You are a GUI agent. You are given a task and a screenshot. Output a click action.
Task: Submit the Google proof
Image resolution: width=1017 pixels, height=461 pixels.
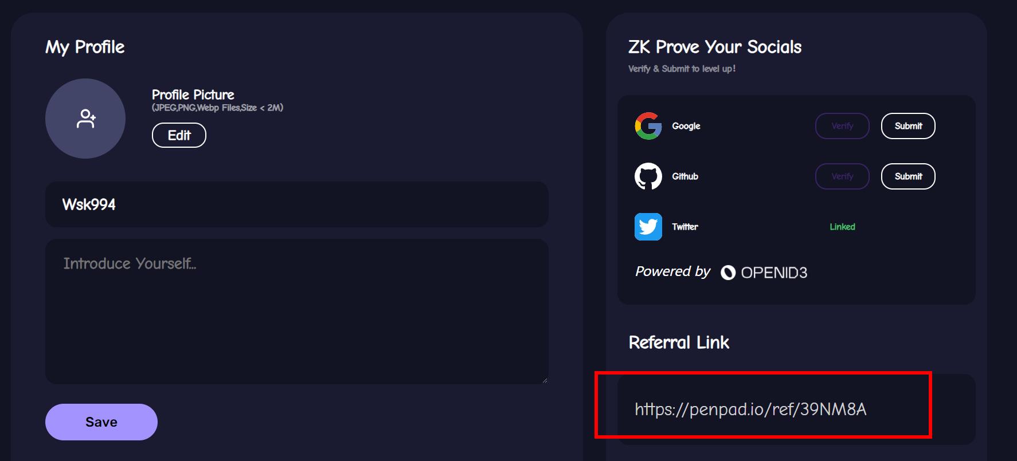pos(908,126)
